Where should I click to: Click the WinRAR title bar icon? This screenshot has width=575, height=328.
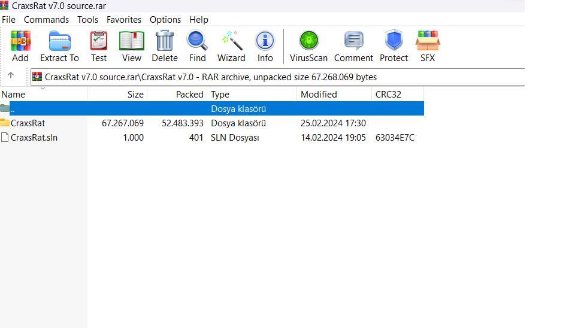pyautogui.click(x=4, y=5)
